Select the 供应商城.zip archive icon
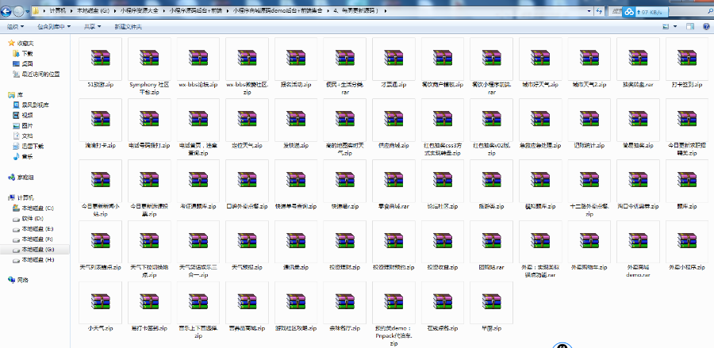 click(393, 119)
